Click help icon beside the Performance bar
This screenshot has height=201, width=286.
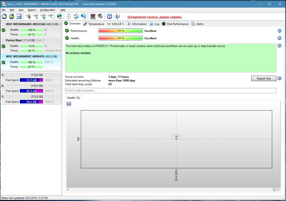279,31
